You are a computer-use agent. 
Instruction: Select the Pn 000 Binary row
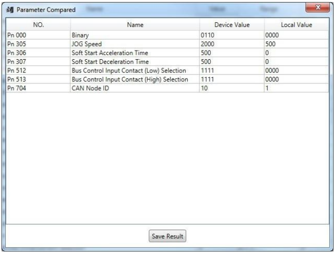pyautogui.click(x=168, y=35)
